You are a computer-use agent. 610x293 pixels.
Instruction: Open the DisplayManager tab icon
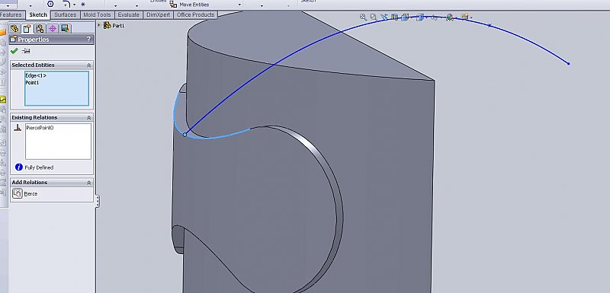[x=65, y=28]
